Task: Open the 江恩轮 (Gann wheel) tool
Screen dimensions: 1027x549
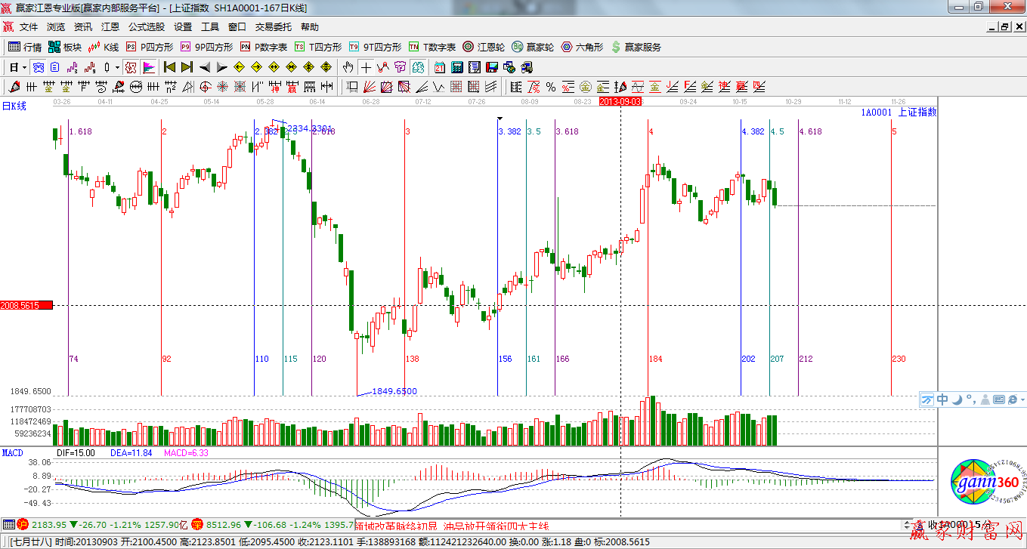Action: coord(478,47)
